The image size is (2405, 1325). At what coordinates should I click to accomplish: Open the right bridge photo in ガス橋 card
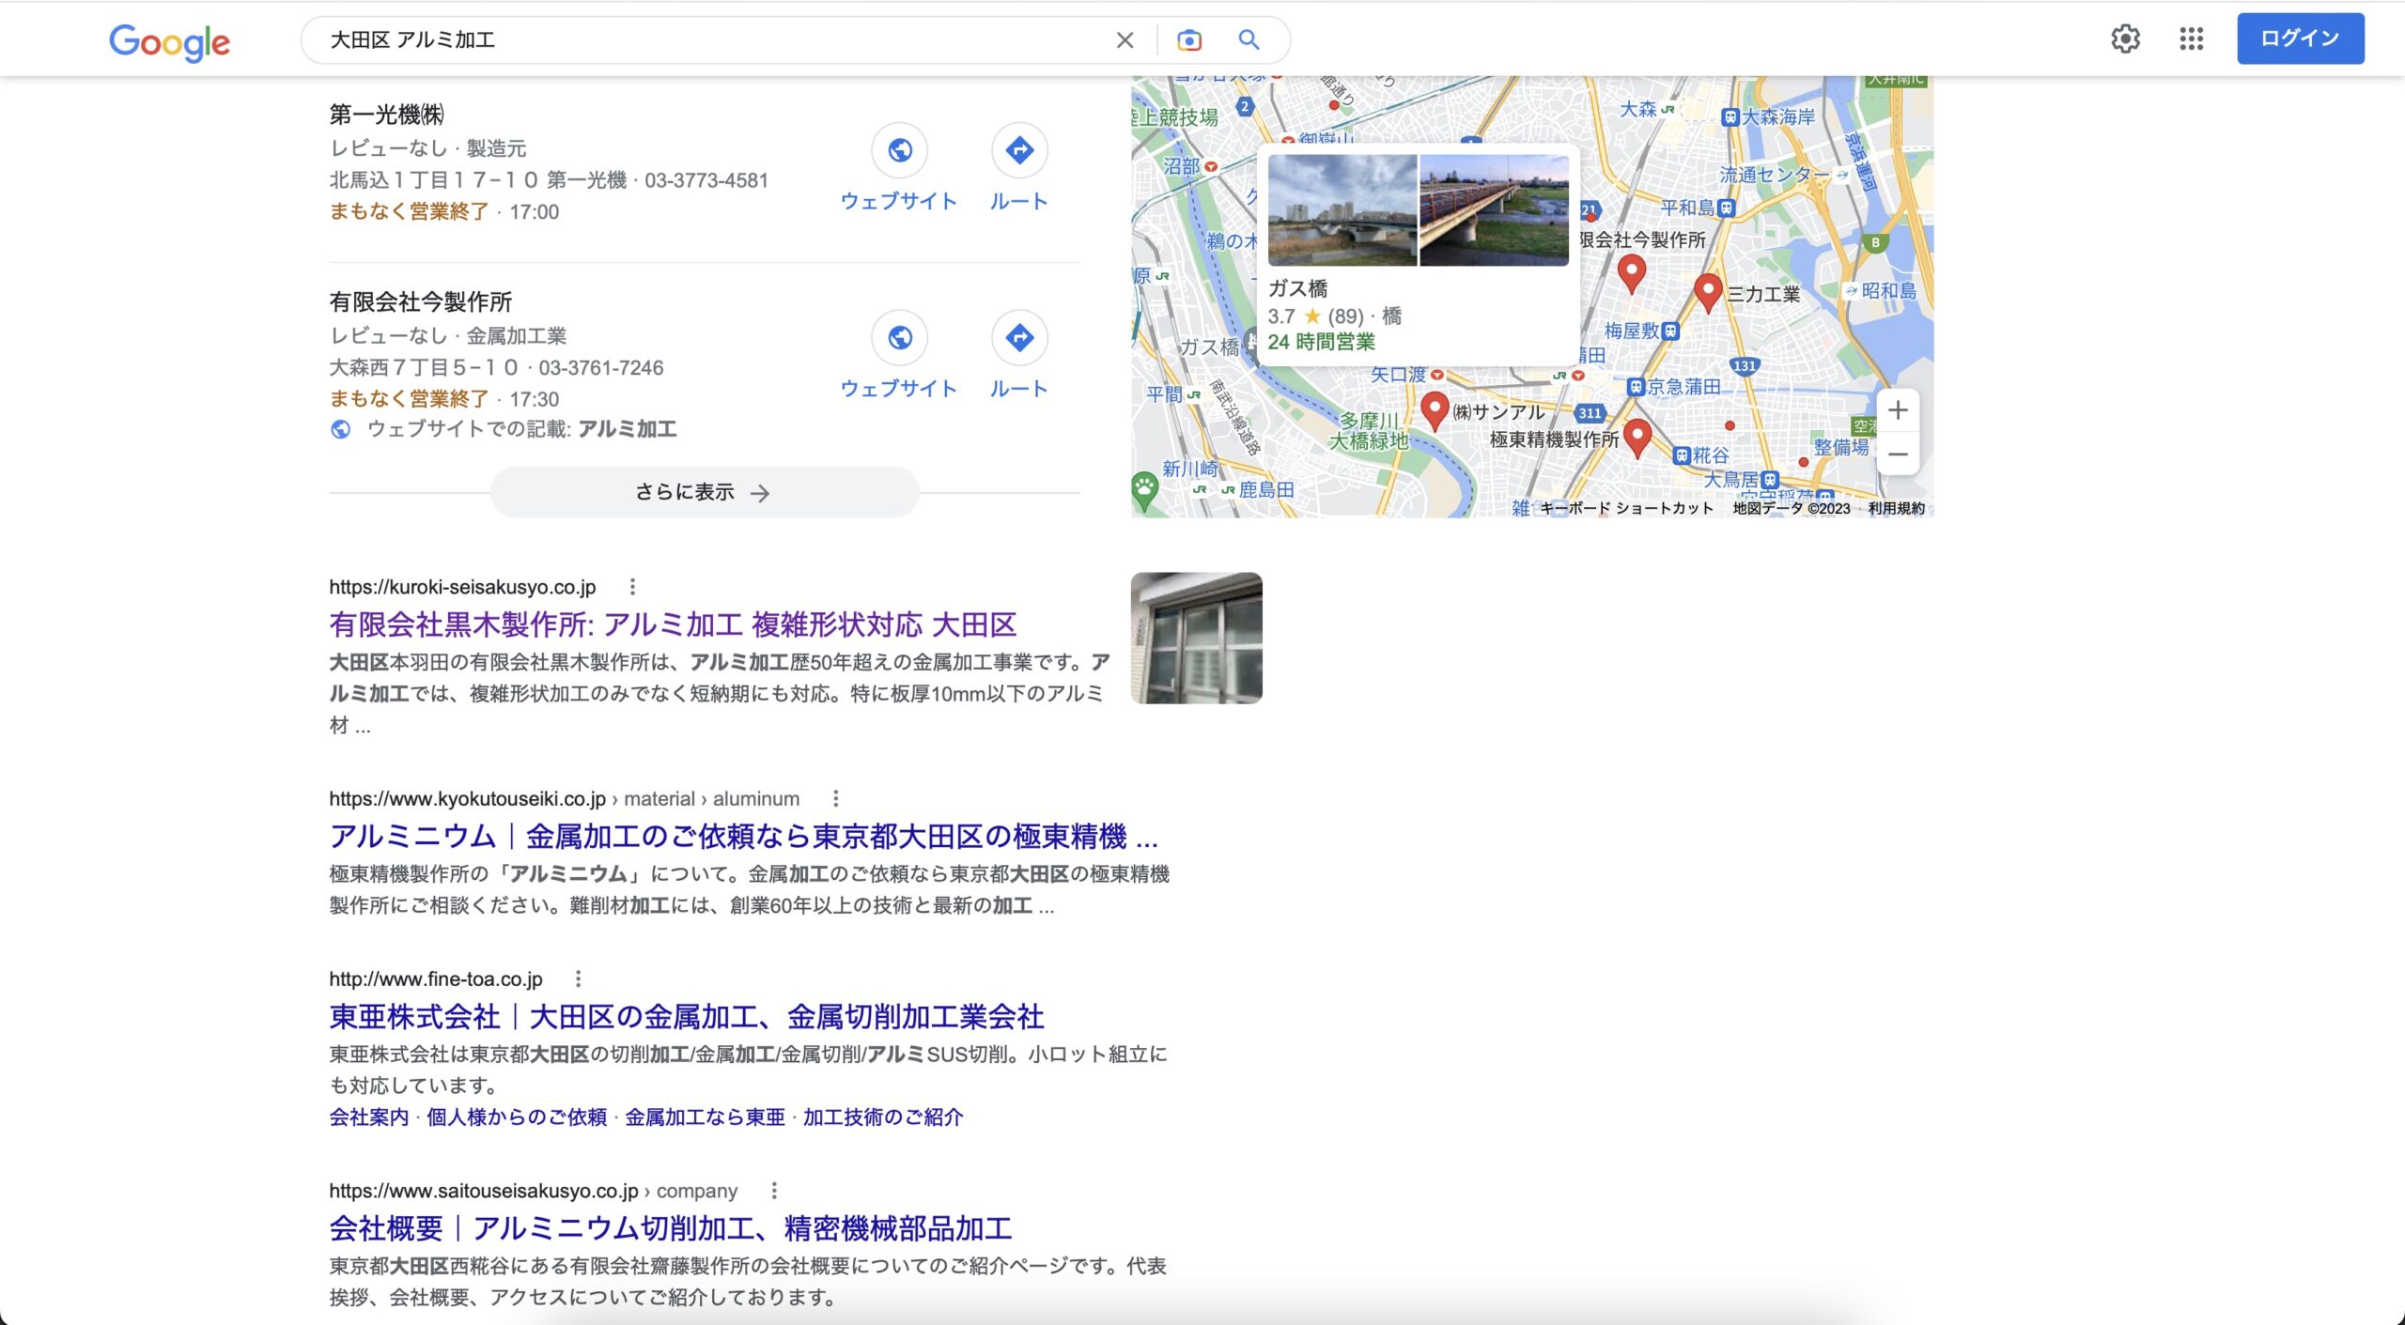tap(1494, 210)
